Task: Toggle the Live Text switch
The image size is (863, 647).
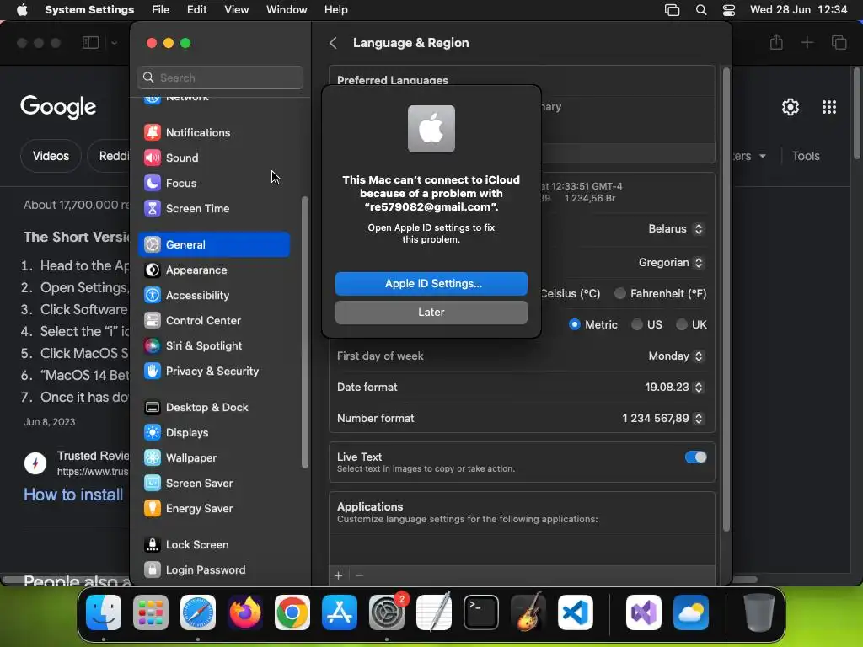Action: (695, 457)
